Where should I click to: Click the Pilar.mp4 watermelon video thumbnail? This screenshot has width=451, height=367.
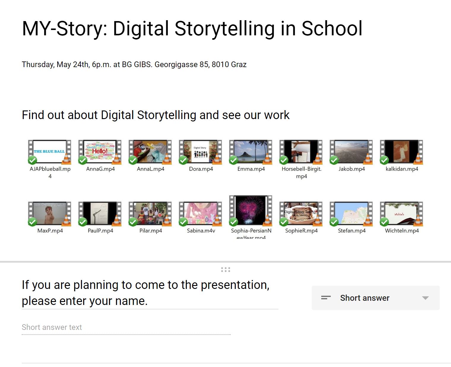point(150,213)
